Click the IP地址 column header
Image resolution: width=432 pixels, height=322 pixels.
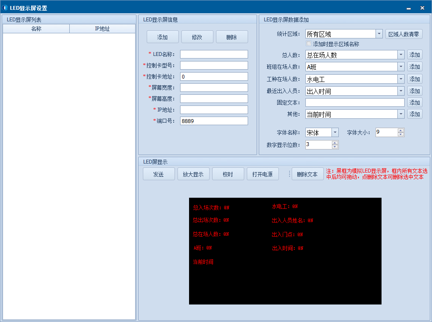tap(102, 29)
